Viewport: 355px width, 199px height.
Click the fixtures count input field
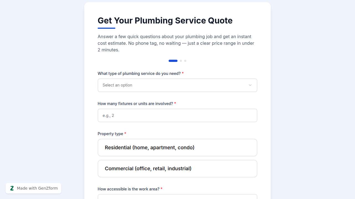tap(177, 115)
